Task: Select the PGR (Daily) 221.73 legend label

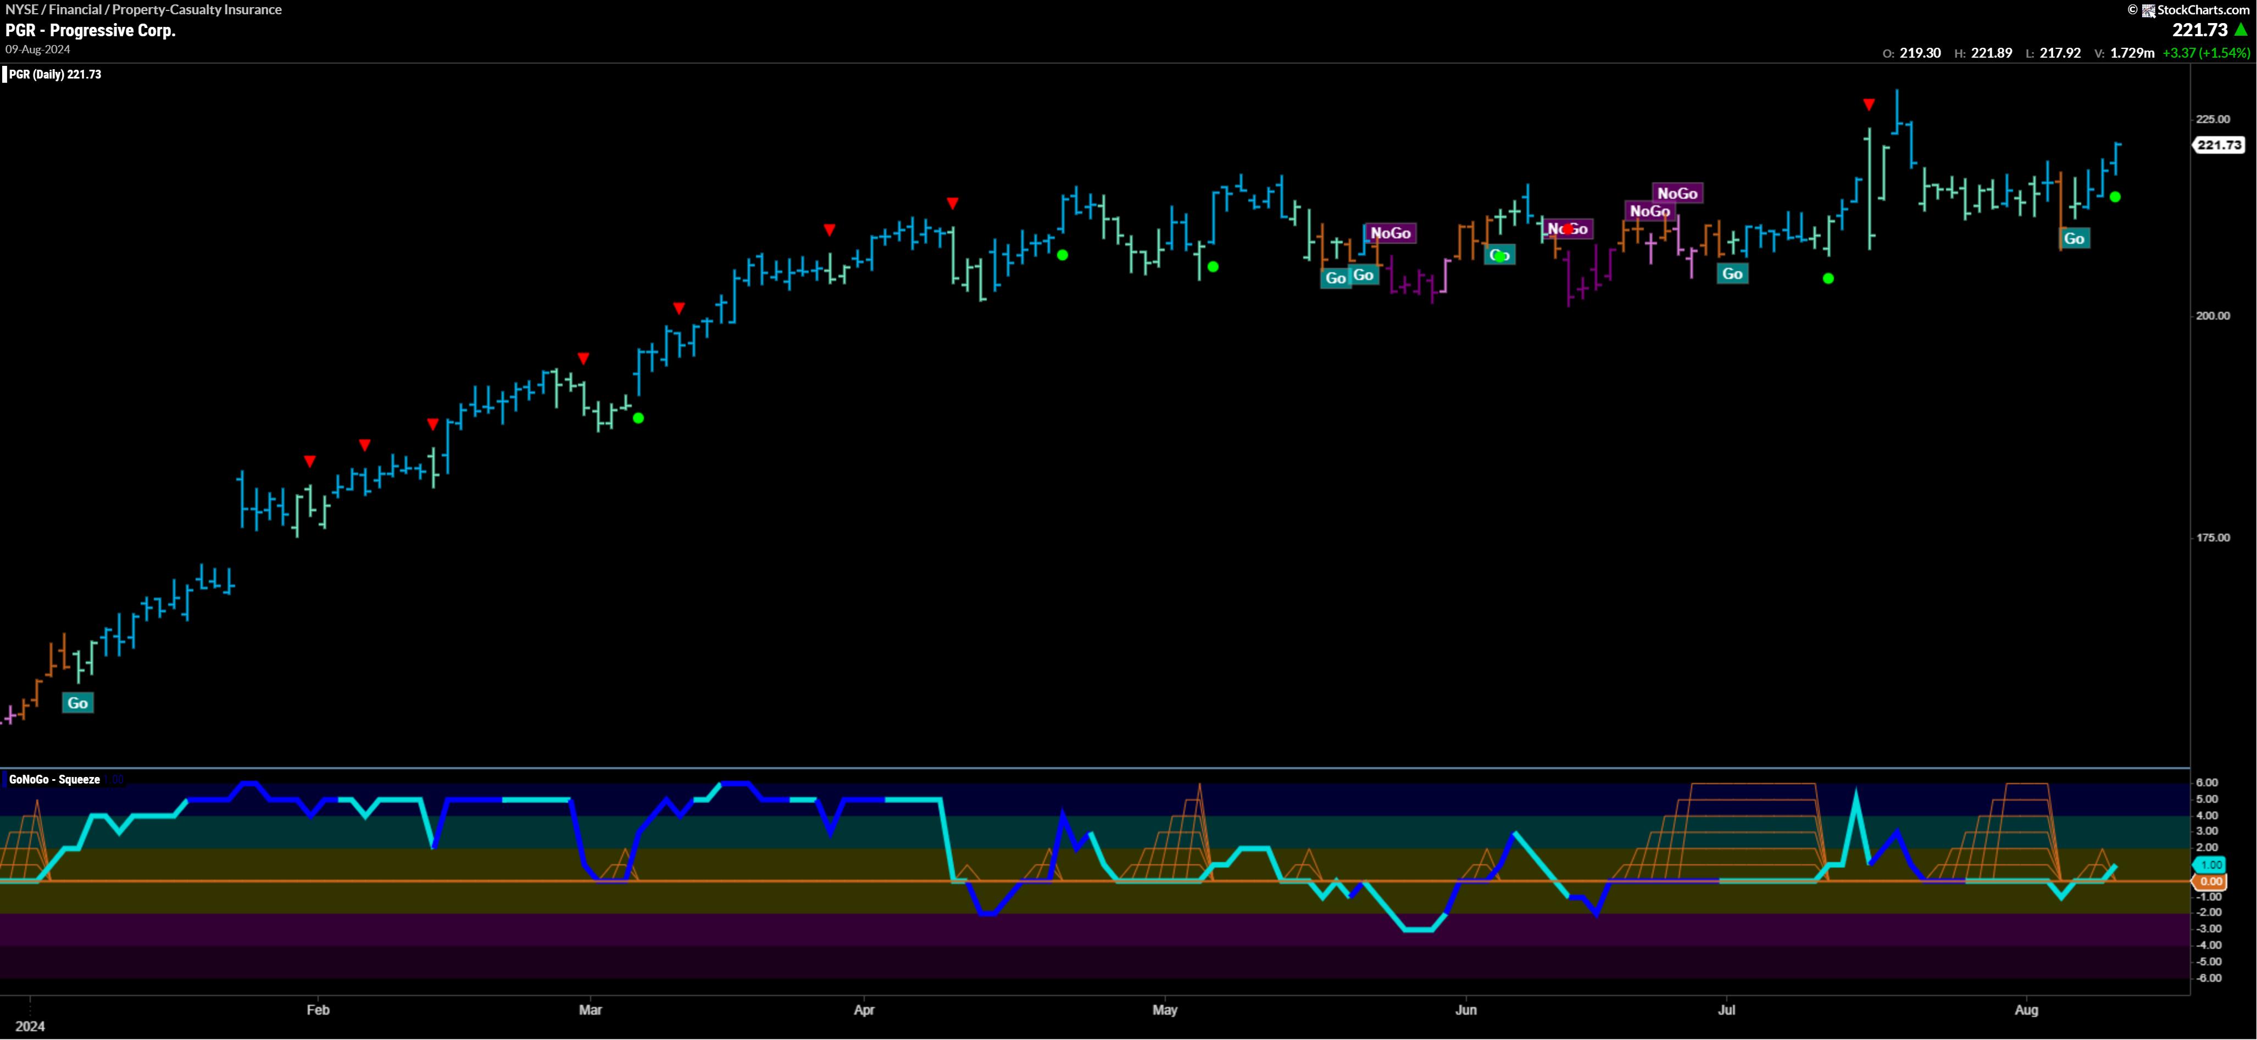Action: [54, 75]
